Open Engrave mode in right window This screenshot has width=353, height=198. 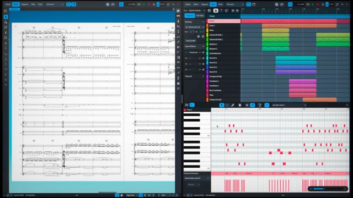205,4
